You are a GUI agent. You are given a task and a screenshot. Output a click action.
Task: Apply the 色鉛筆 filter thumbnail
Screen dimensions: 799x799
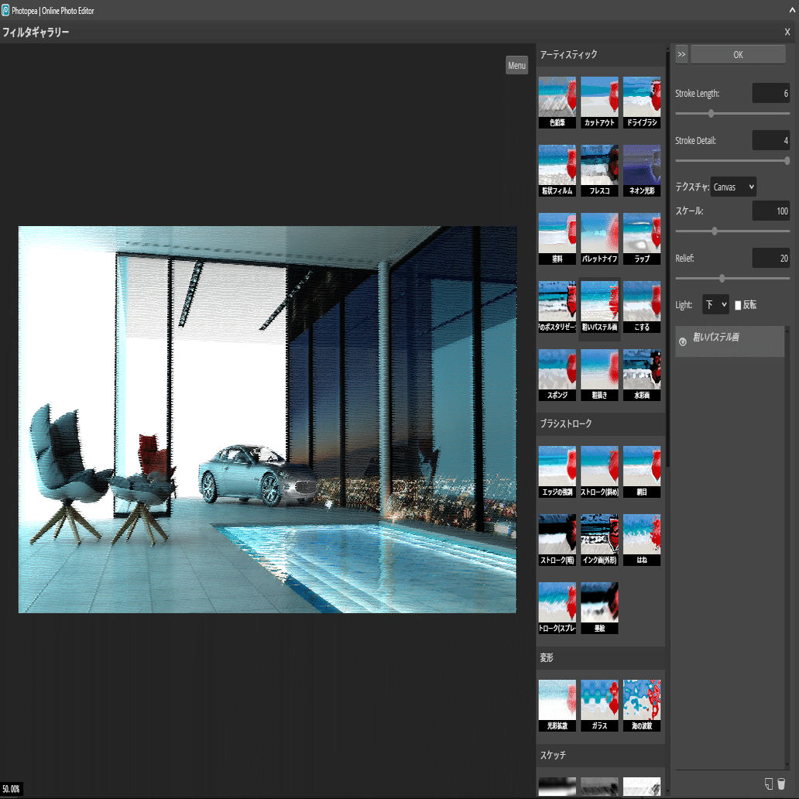coord(557,102)
